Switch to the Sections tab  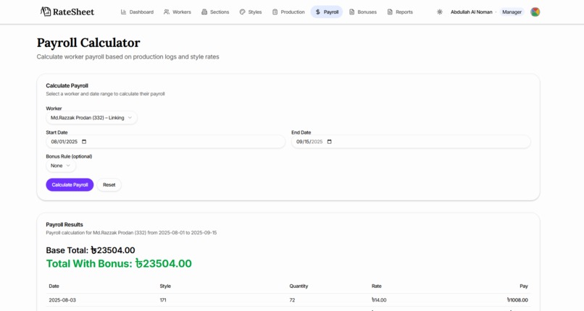coord(215,12)
